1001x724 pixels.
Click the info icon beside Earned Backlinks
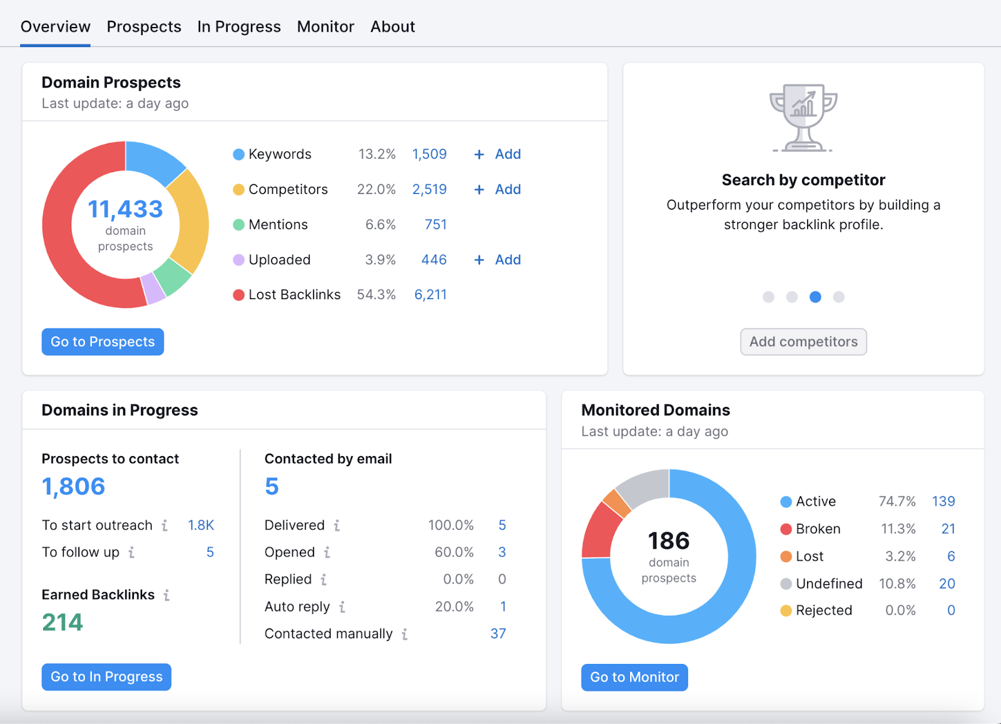[166, 595]
